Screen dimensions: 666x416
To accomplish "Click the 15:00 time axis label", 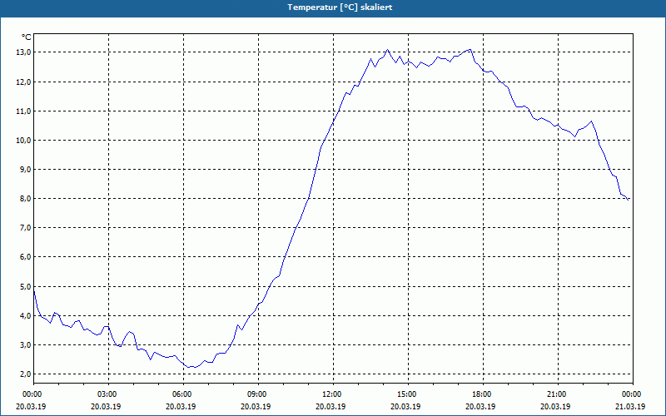I will (x=408, y=394).
